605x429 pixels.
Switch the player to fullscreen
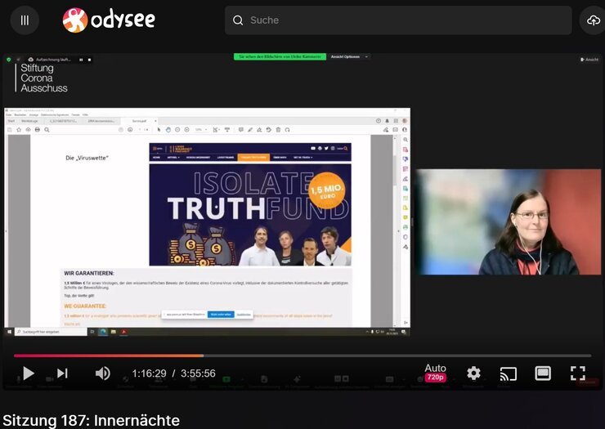(577, 373)
